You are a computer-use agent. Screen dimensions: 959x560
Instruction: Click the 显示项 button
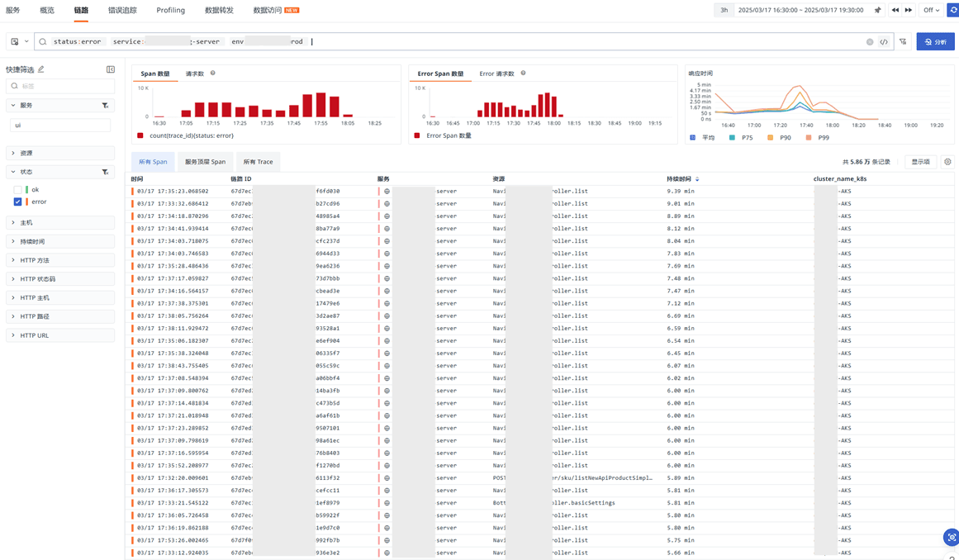(x=920, y=162)
